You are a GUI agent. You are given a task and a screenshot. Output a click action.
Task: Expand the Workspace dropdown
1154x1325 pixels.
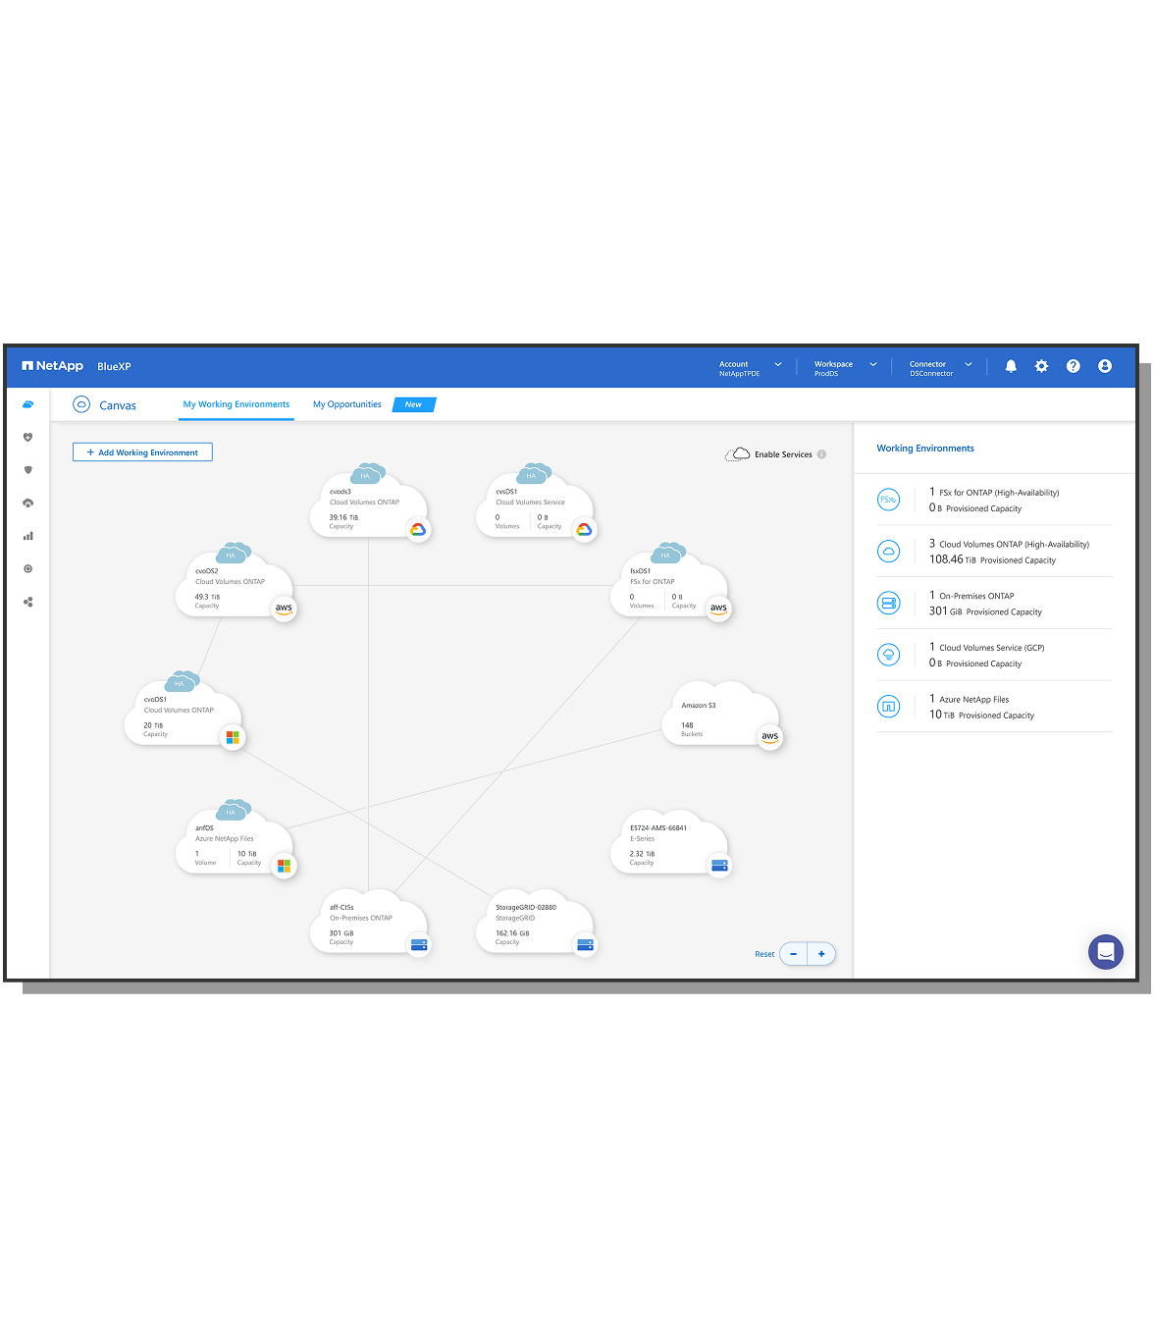[872, 365]
